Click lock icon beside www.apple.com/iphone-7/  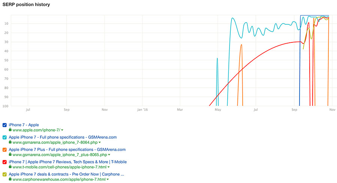coord(10,130)
